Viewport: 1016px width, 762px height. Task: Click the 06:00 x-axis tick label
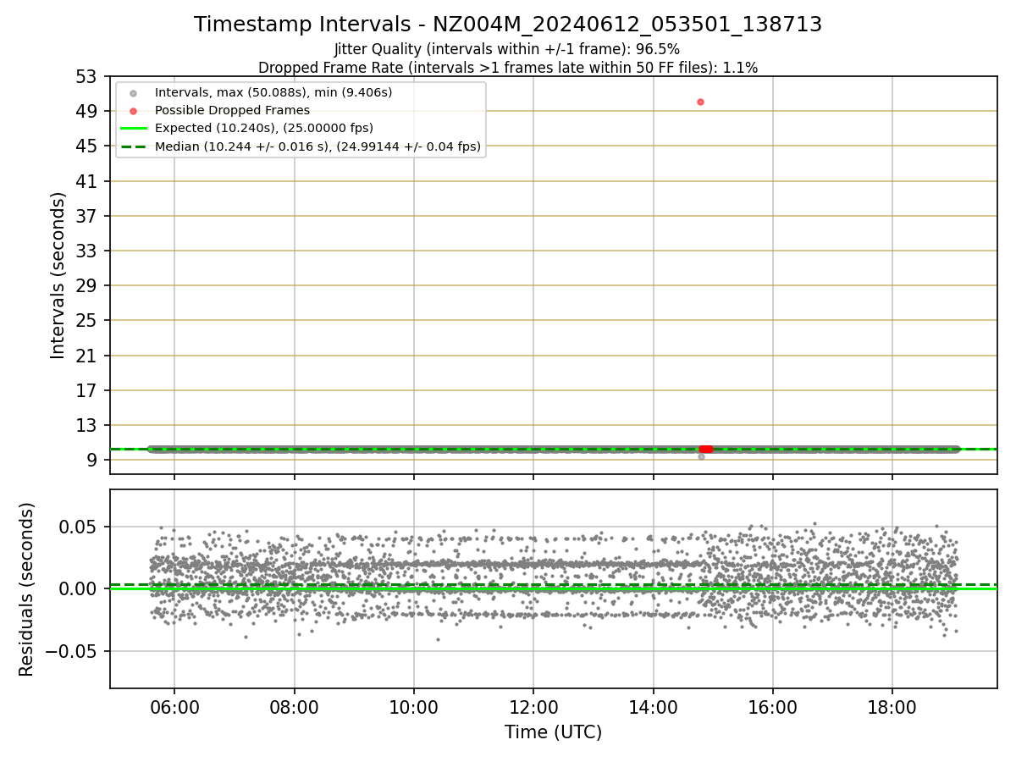pyautogui.click(x=174, y=708)
